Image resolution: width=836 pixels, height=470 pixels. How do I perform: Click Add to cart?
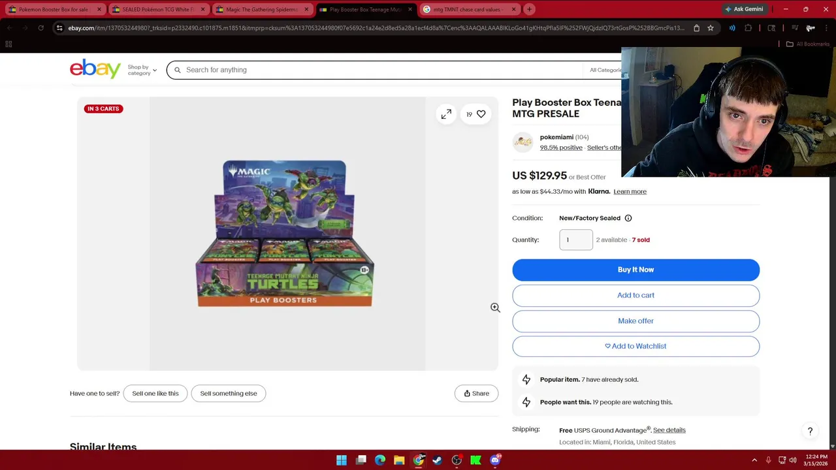tap(635, 295)
